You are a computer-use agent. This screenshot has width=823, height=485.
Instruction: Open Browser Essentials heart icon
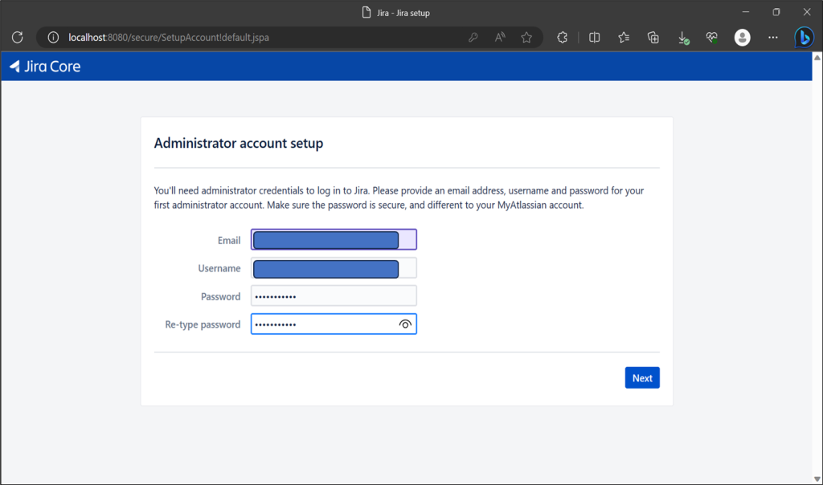pyautogui.click(x=712, y=37)
